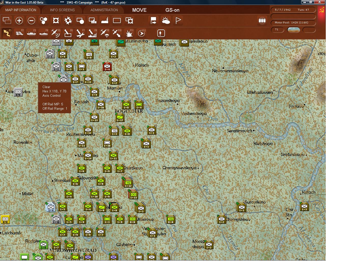
Task: Select the red unit counter 1=4
Action: [107, 66]
